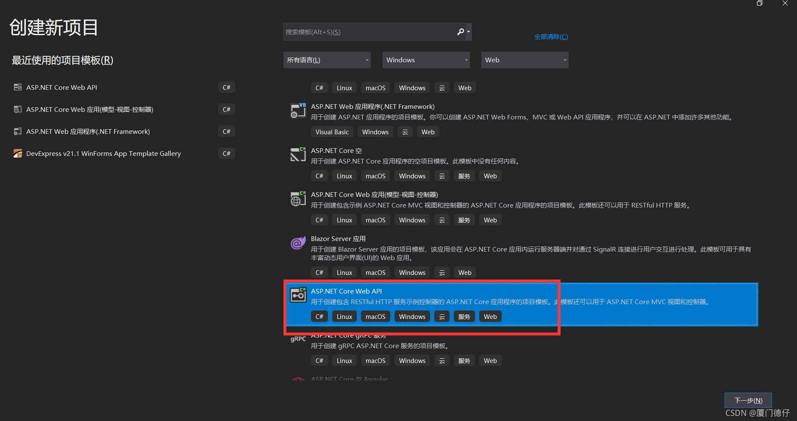Click the VB ASP.NET Web application icon

298,111
